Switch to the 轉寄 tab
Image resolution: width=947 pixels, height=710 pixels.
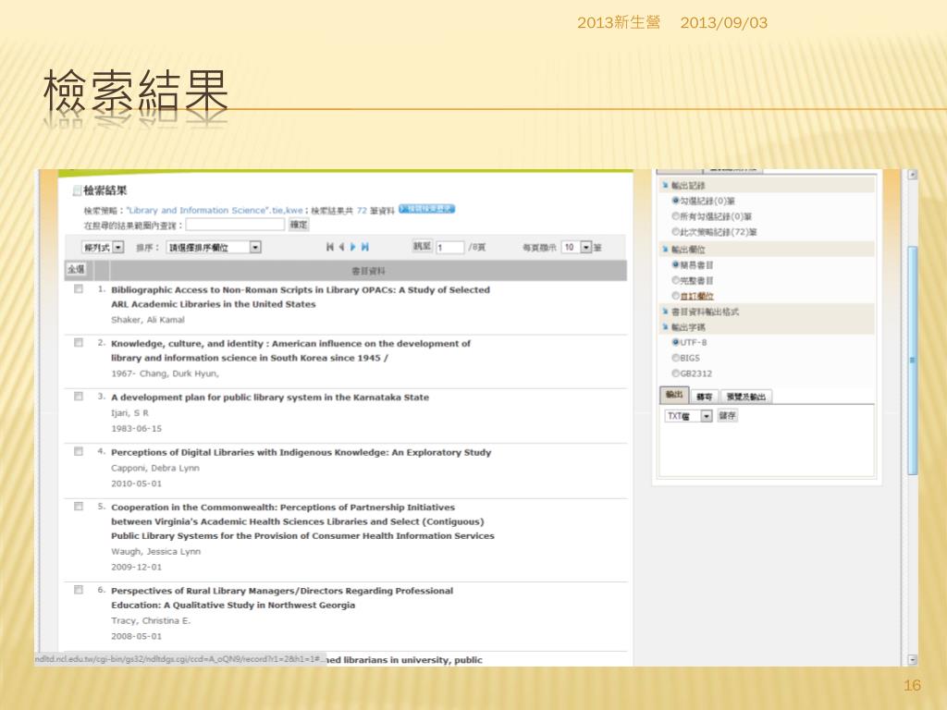(x=704, y=397)
